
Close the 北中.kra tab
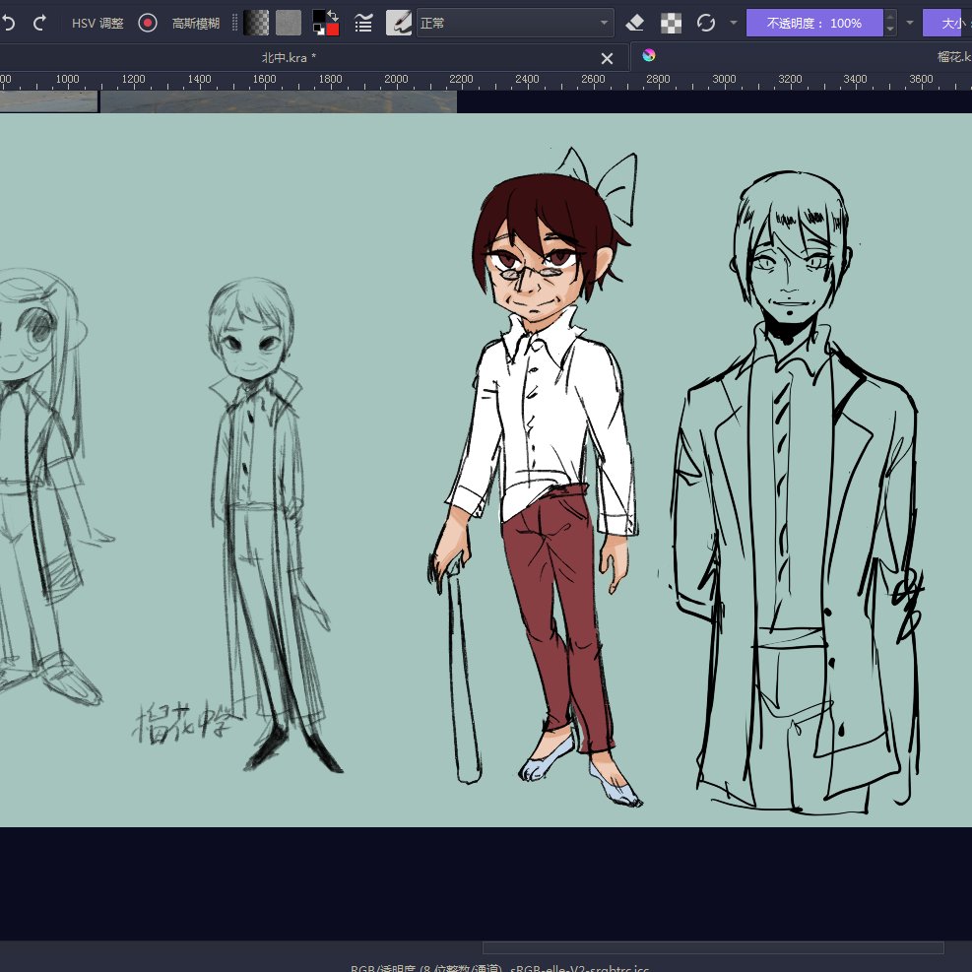[607, 59]
